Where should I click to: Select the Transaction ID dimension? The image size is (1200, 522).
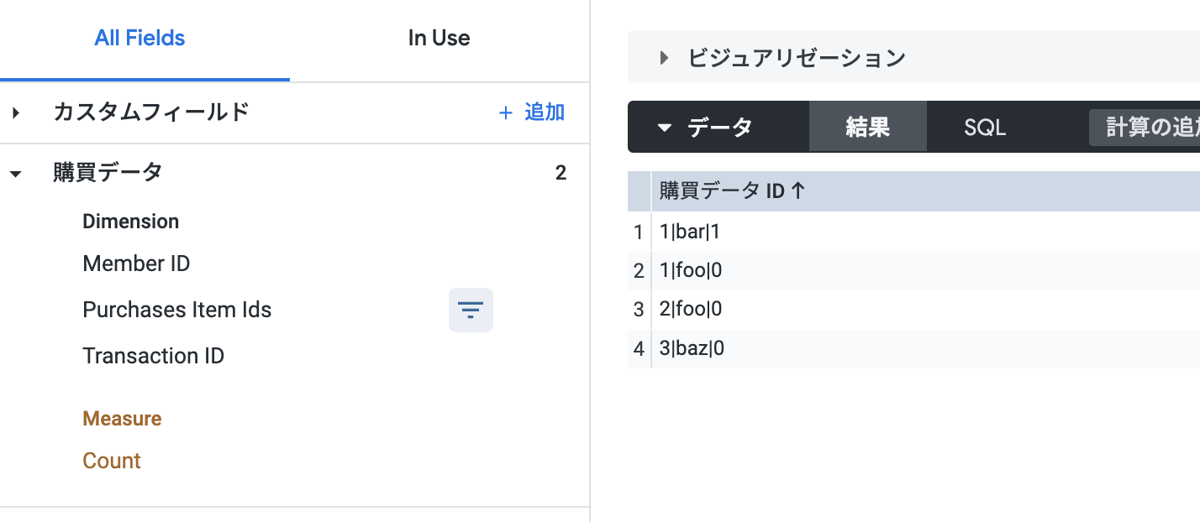click(x=153, y=356)
